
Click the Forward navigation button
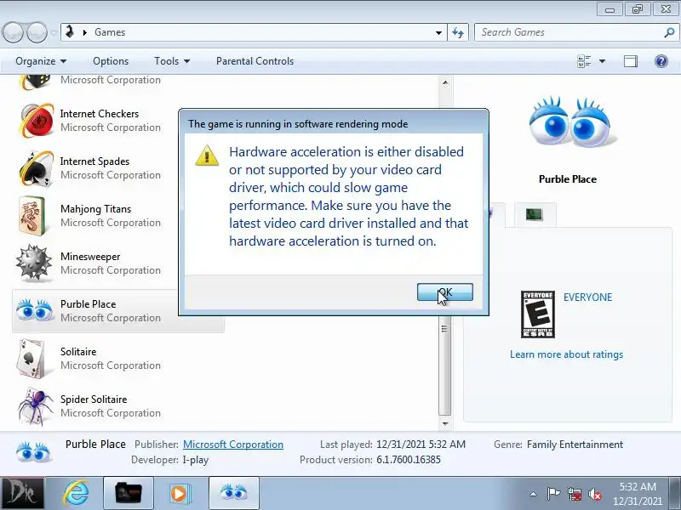point(37,32)
